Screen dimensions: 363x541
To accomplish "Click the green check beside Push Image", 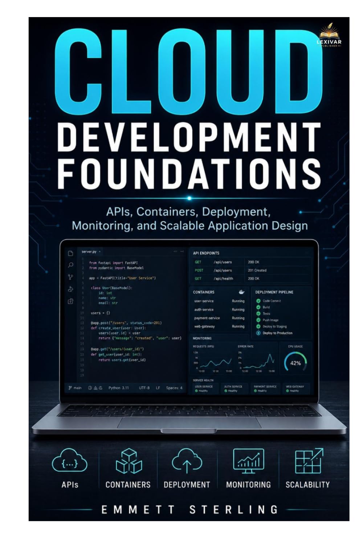I will coord(258,320).
